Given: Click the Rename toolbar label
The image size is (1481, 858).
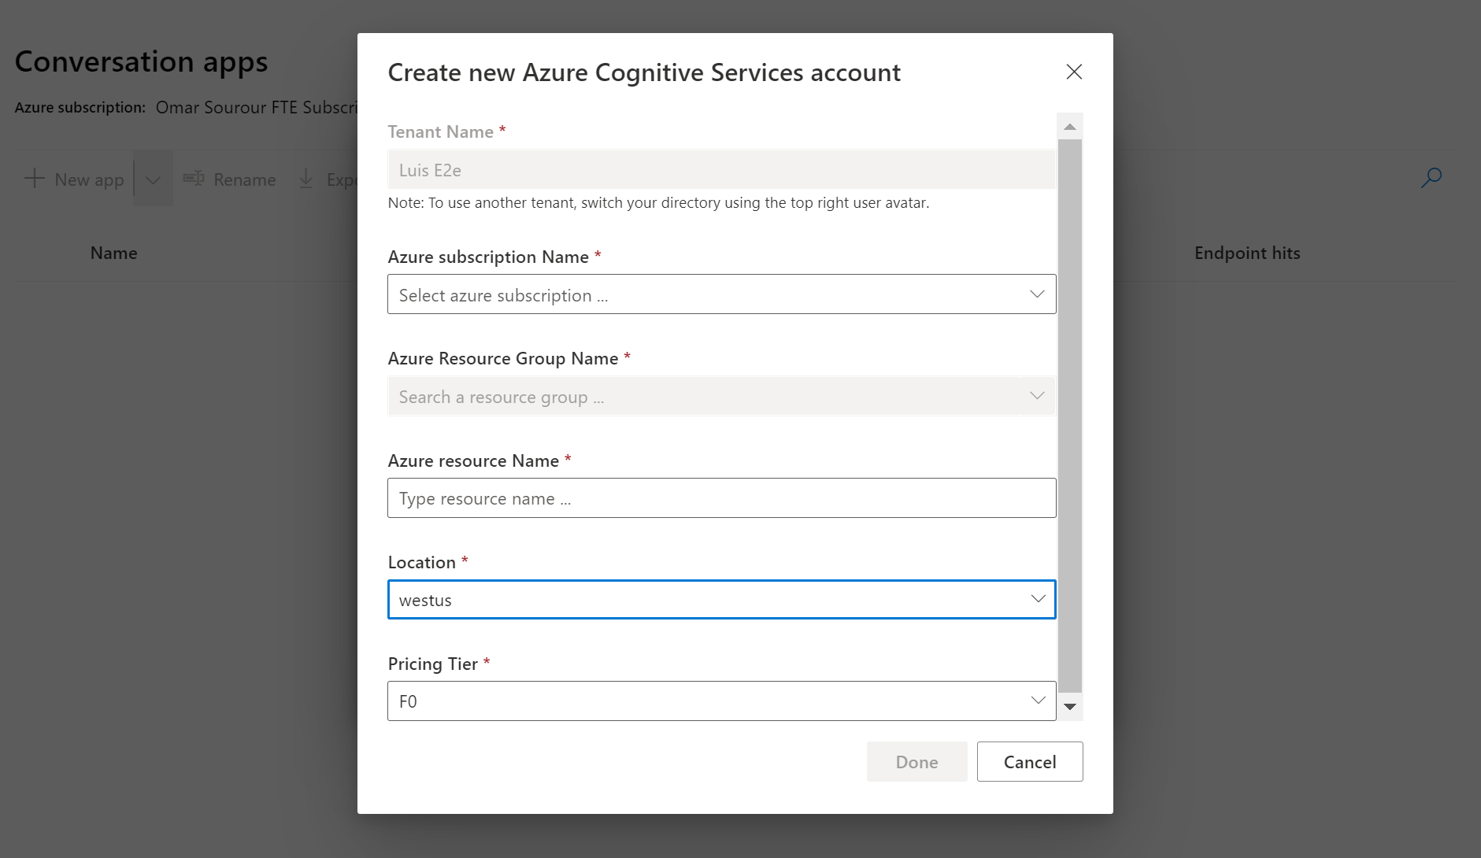Looking at the screenshot, I should (245, 180).
